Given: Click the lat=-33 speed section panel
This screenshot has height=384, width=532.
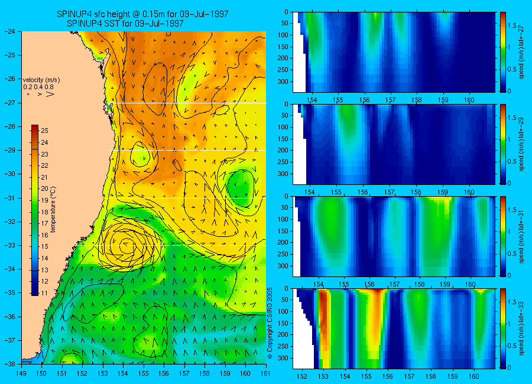Looking at the screenshot, I should click(x=394, y=328).
